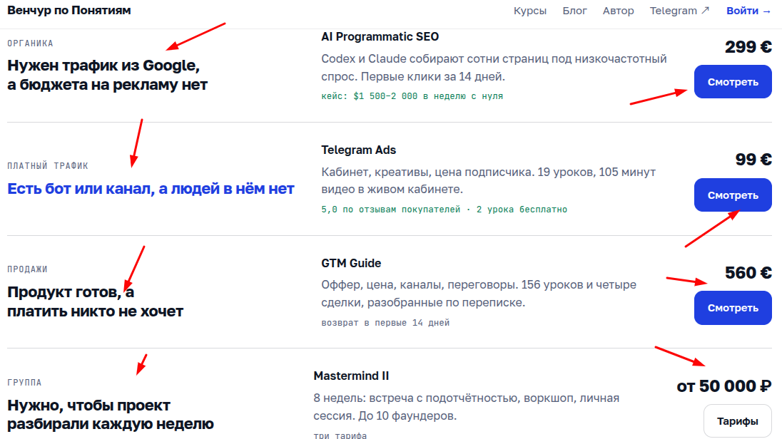Click the Mastermind II title
Viewport: 782px width, 439px height.
[x=351, y=376]
